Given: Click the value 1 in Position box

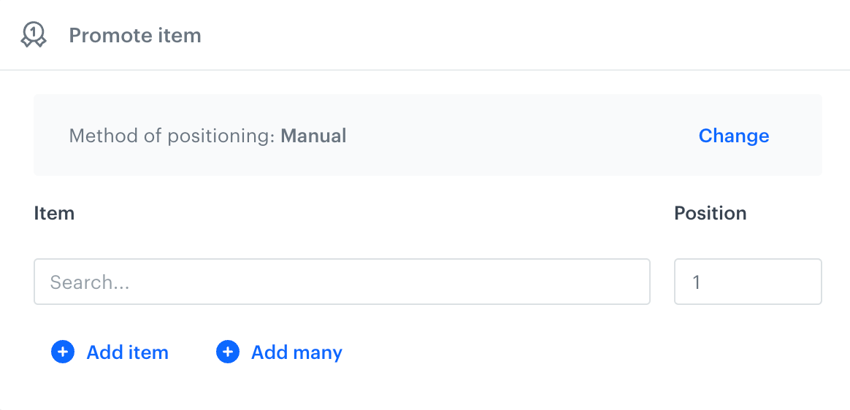Looking at the screenshot, I should coord(697,282).
